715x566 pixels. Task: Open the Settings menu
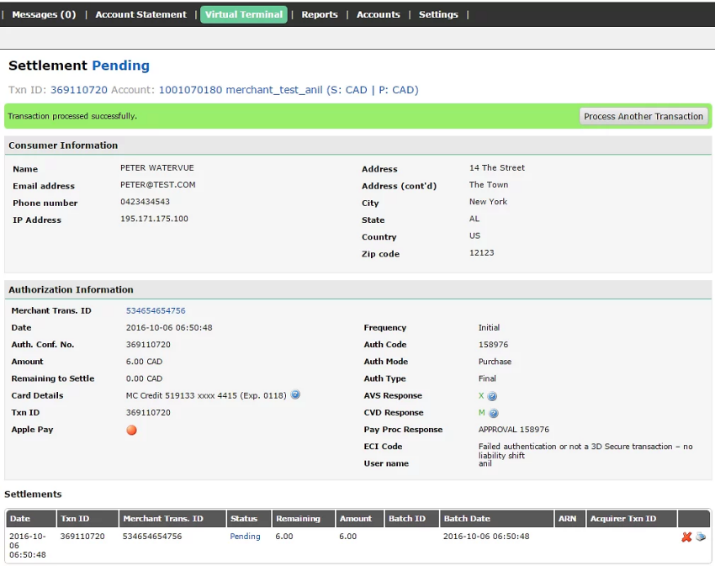(438, 14)
